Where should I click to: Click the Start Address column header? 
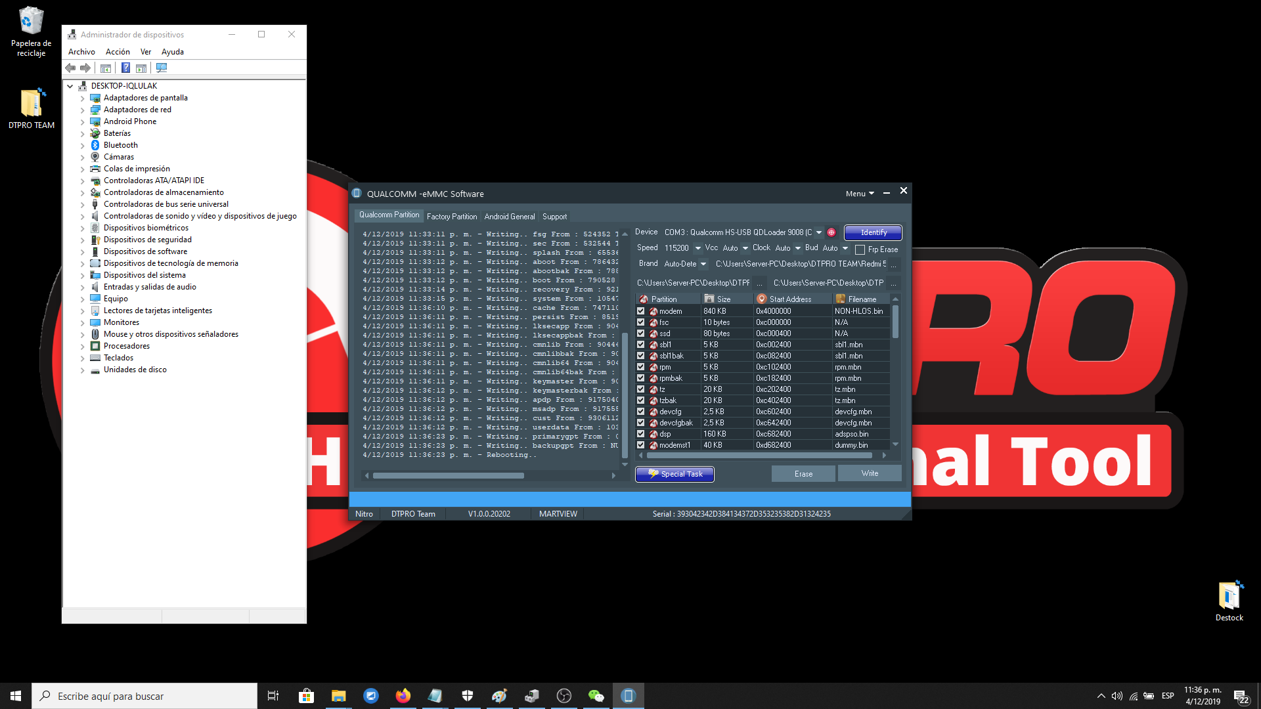[792, 299]
